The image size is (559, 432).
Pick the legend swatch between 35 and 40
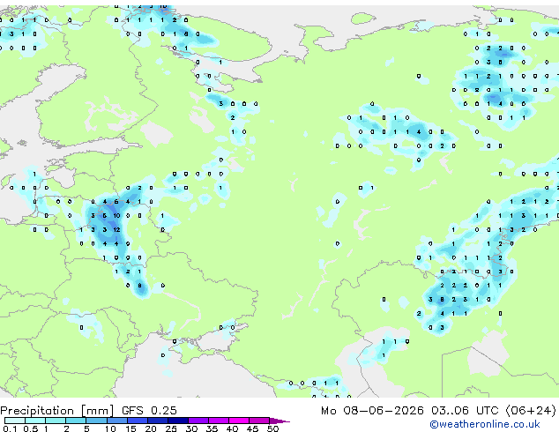[x=218, y=421]
